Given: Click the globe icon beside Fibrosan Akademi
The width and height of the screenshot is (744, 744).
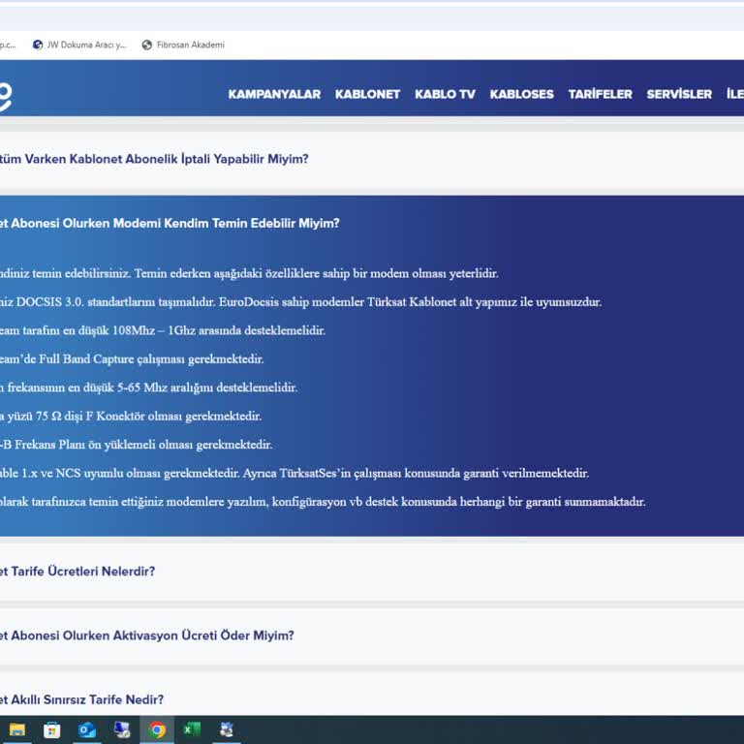Looking at the screenshot, I should [x=147, y=45].
